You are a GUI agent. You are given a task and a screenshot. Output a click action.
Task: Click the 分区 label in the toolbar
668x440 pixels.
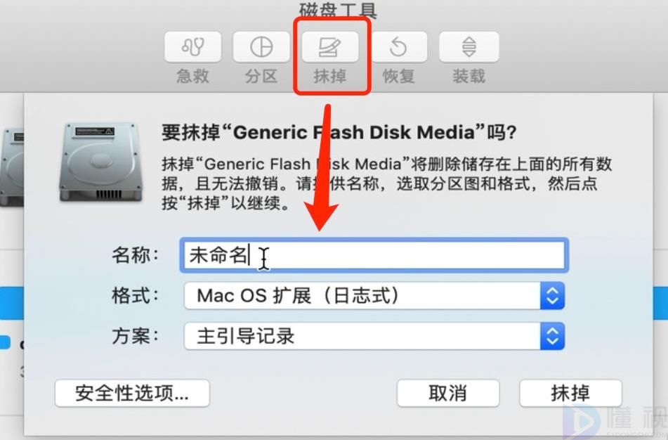[x=261, y=77]
